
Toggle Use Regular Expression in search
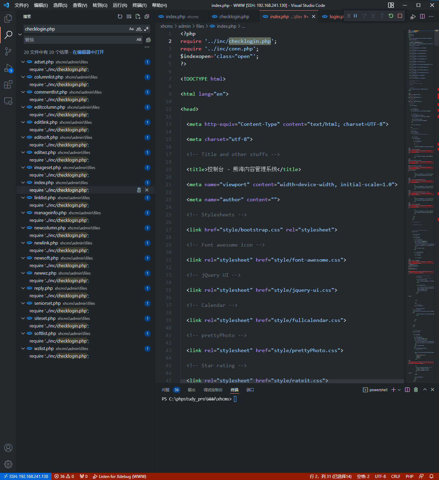click(146, 29)
